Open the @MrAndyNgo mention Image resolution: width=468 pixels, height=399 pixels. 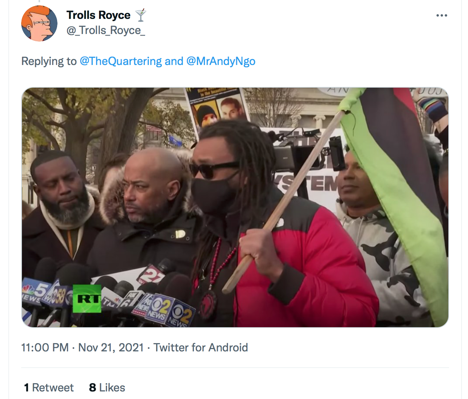(221, 61)
